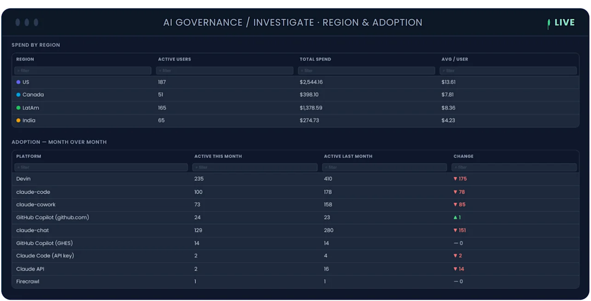Focus the Active Users filter field

pos(224,71)
